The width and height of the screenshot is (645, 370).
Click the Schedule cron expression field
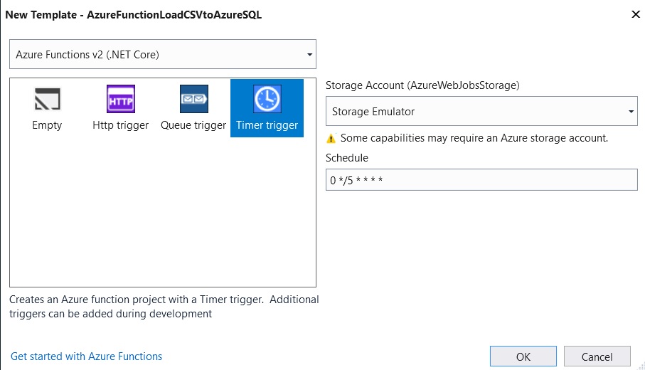coord(481,180)
